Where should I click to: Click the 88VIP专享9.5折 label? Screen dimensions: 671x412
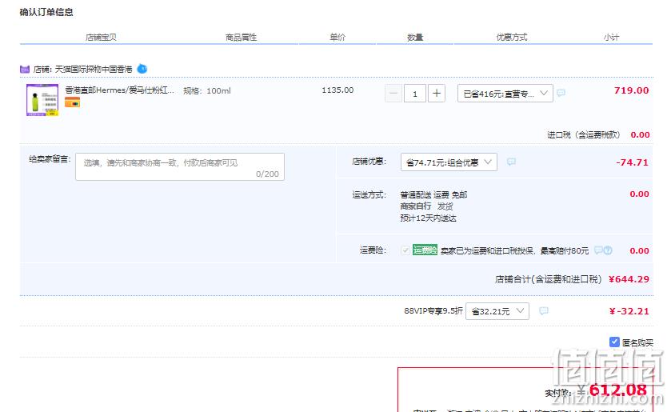coord(433,311)
